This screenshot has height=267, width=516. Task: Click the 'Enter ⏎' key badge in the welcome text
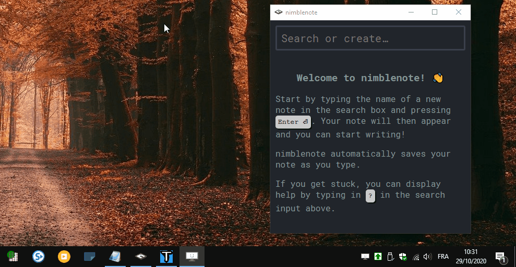pyautogui.click(x=293, y=122)
